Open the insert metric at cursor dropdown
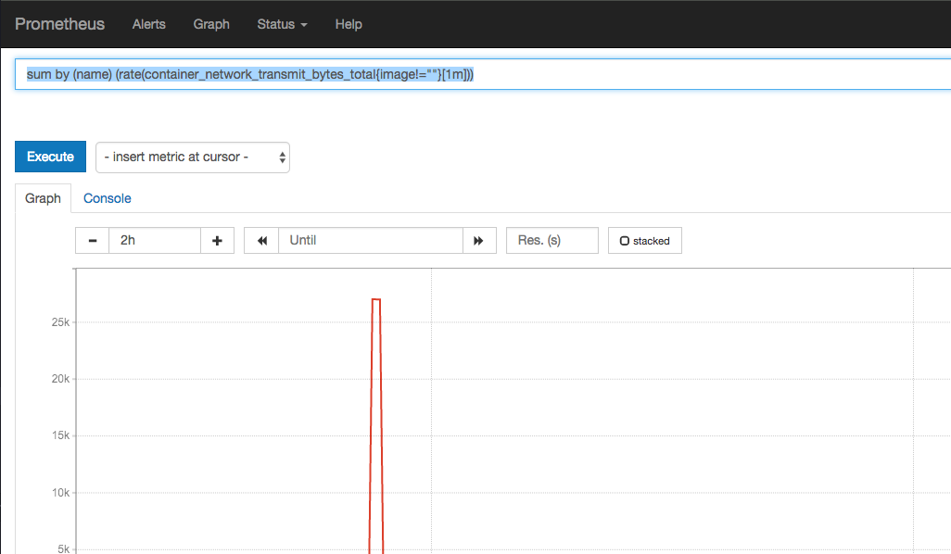Viewport: 951px width, 554px height. tap(193, 157)
